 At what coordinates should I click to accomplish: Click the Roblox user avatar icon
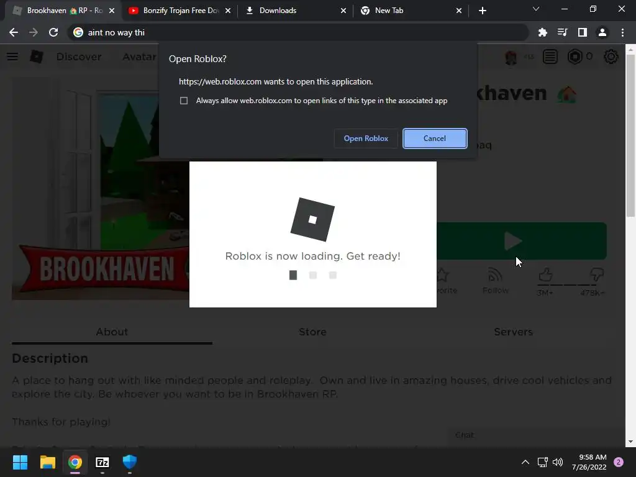click(x=511, y=57)
